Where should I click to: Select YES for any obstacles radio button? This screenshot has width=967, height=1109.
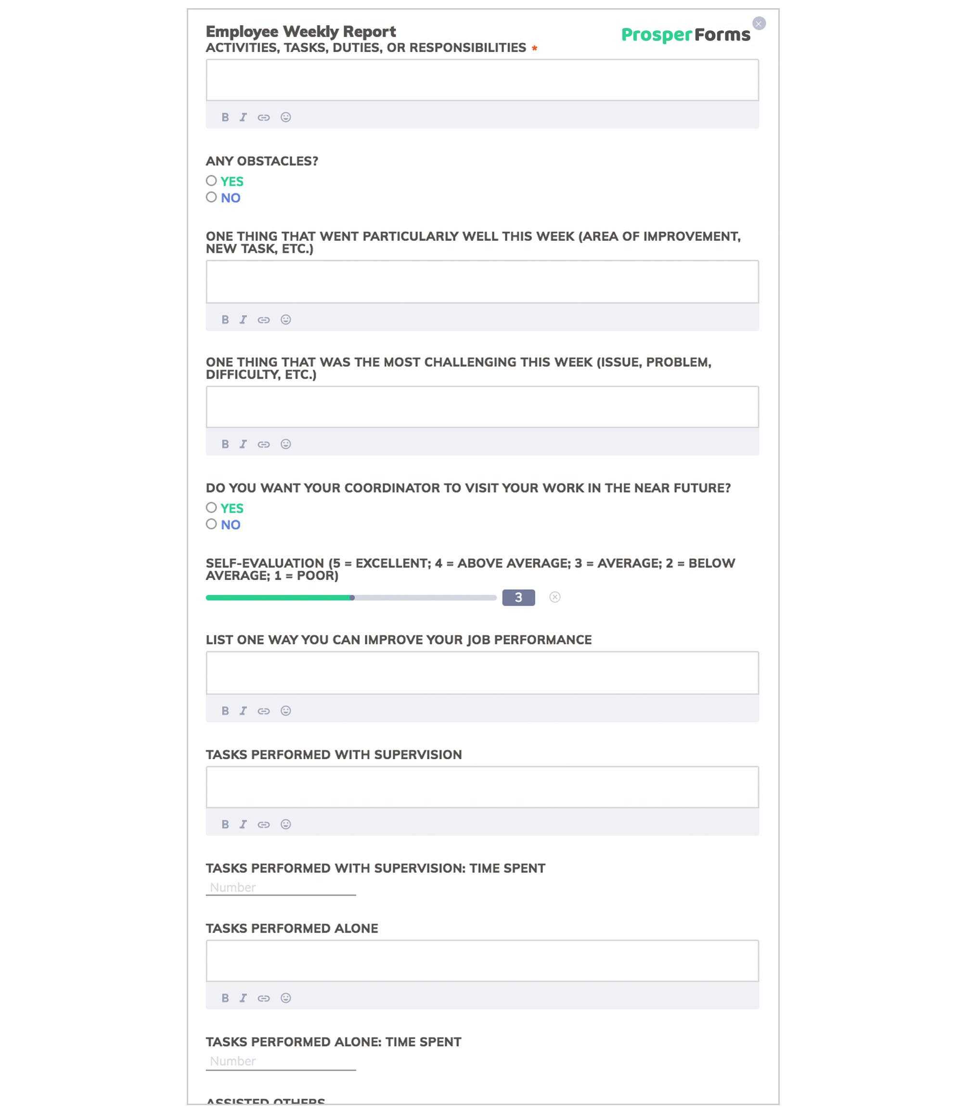[x=211, y=181]
